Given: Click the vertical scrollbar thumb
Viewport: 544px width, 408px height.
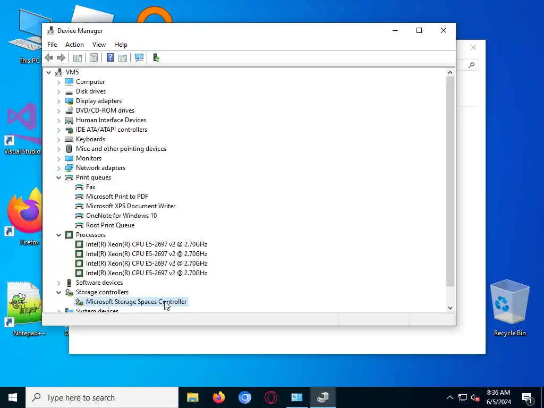Looking at the screenshot, I should point(450,181).
